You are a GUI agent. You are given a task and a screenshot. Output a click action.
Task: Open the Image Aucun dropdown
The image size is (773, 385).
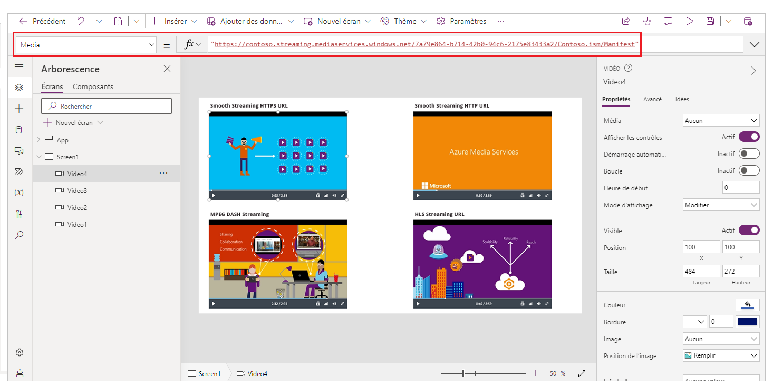[x=721, y=339]
